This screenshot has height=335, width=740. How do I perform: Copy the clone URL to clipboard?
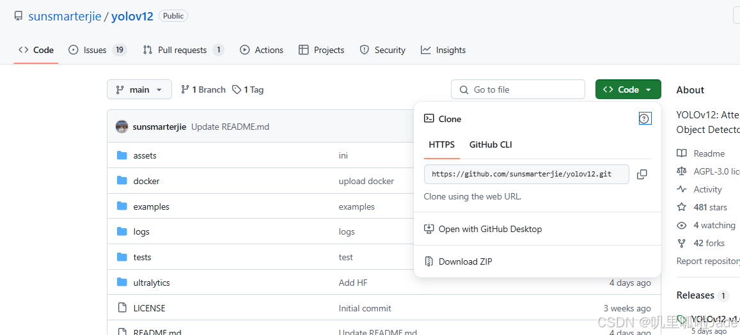[642, 174]
